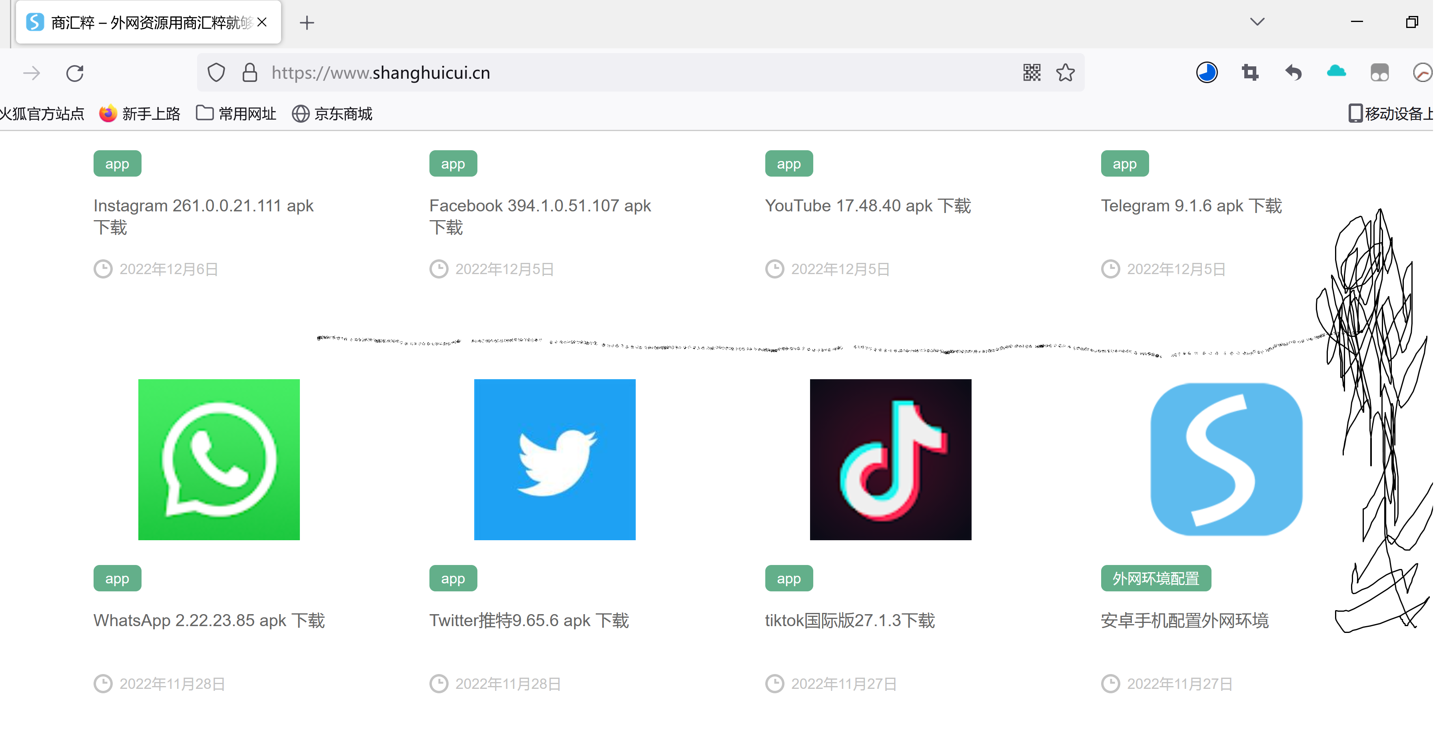Image resolution: width=1435 pixels, height=742 pixels.
Task: Click app tag above Instagram title
Action: tap(117, 164)
